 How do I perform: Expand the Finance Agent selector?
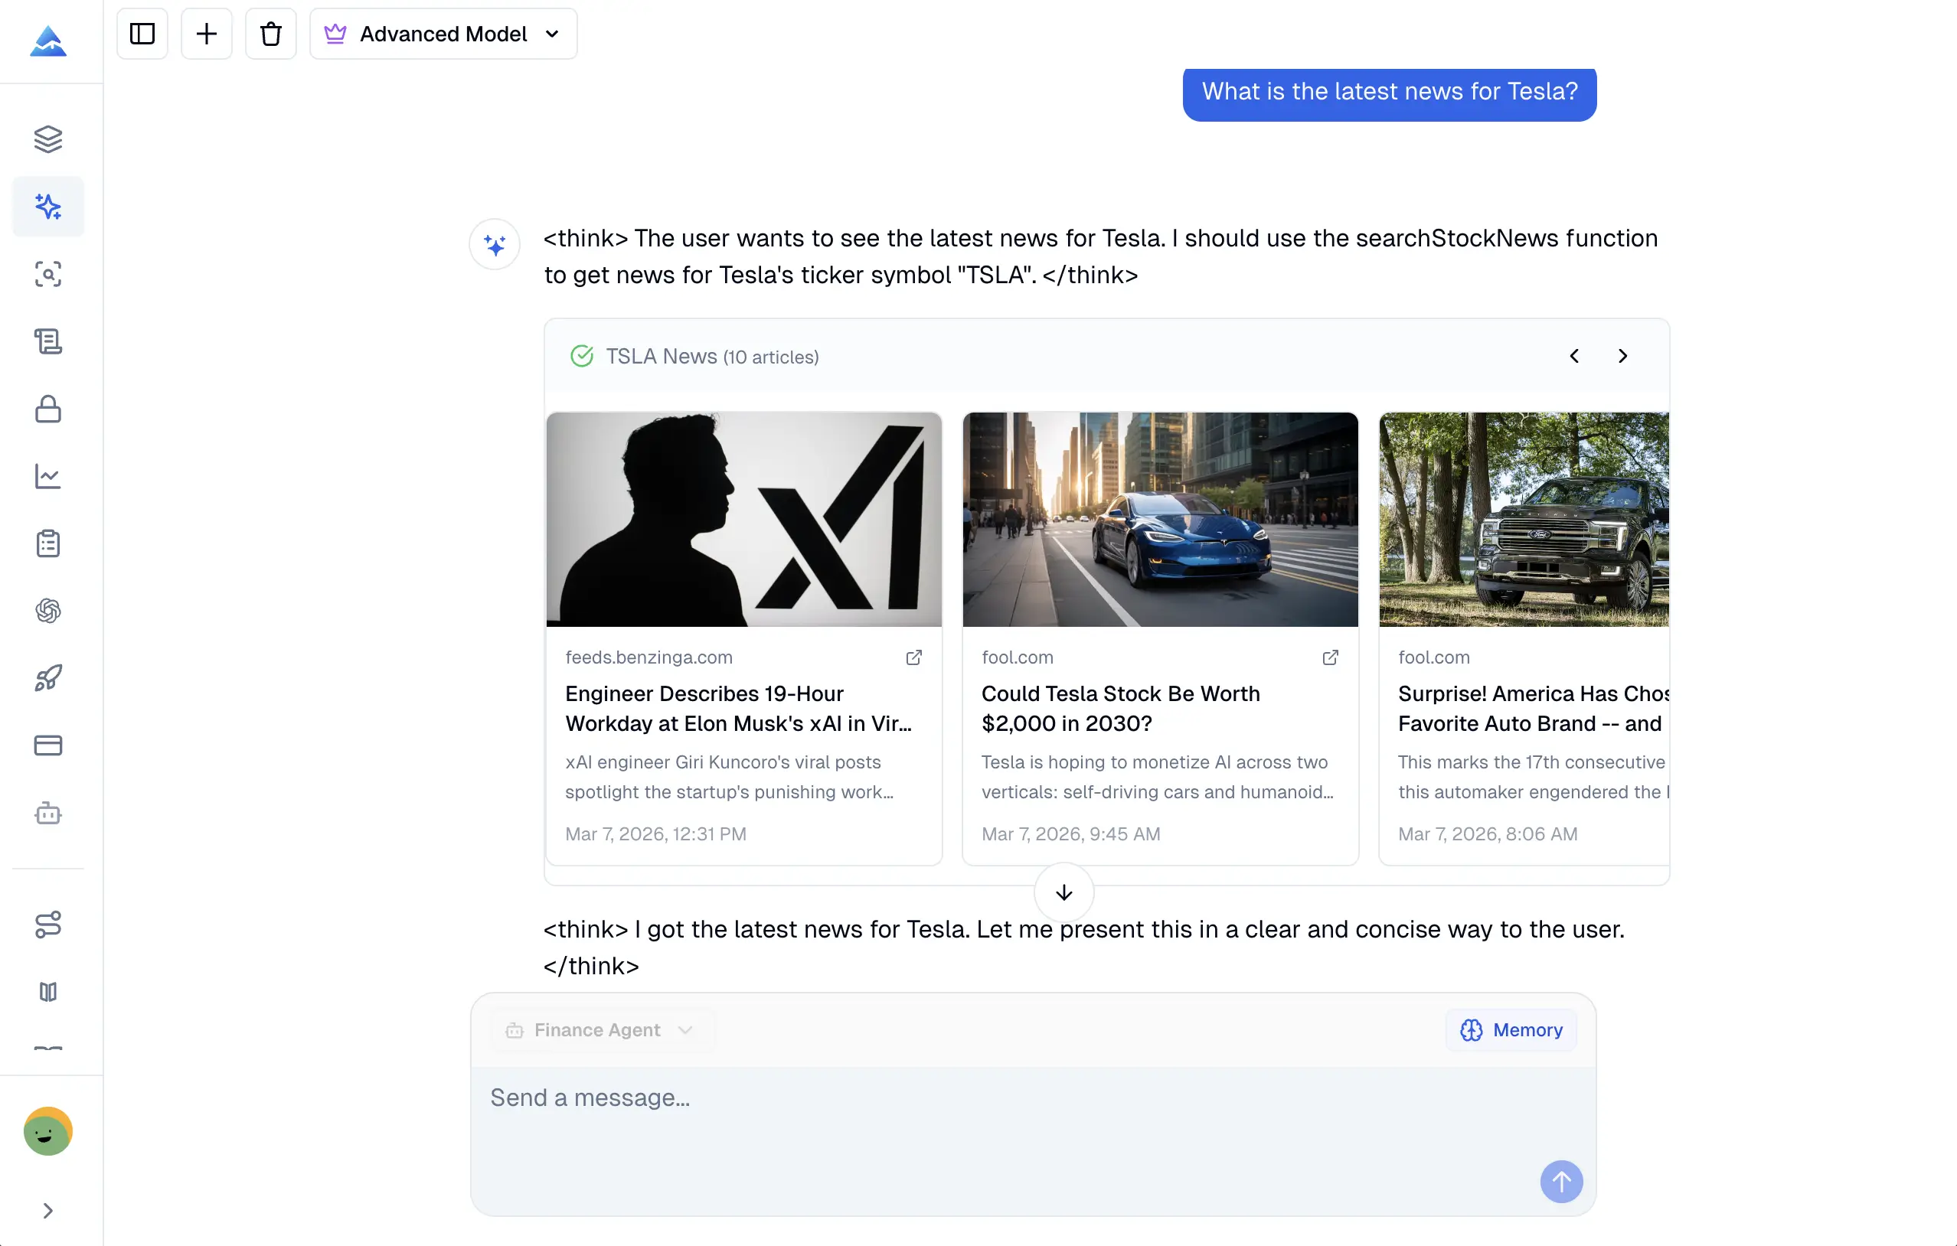click(x=600, y=1030)
